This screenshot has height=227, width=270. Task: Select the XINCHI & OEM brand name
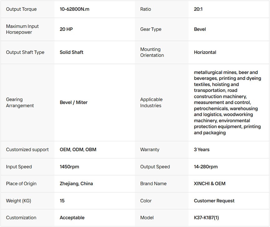[209, 184]
